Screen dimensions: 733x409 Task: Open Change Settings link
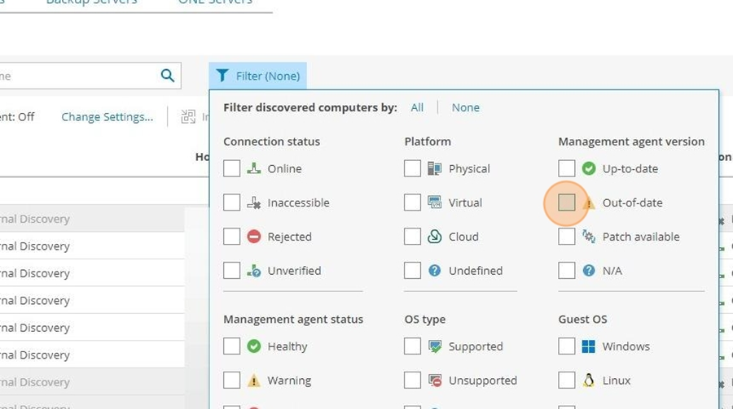(107, 117)
